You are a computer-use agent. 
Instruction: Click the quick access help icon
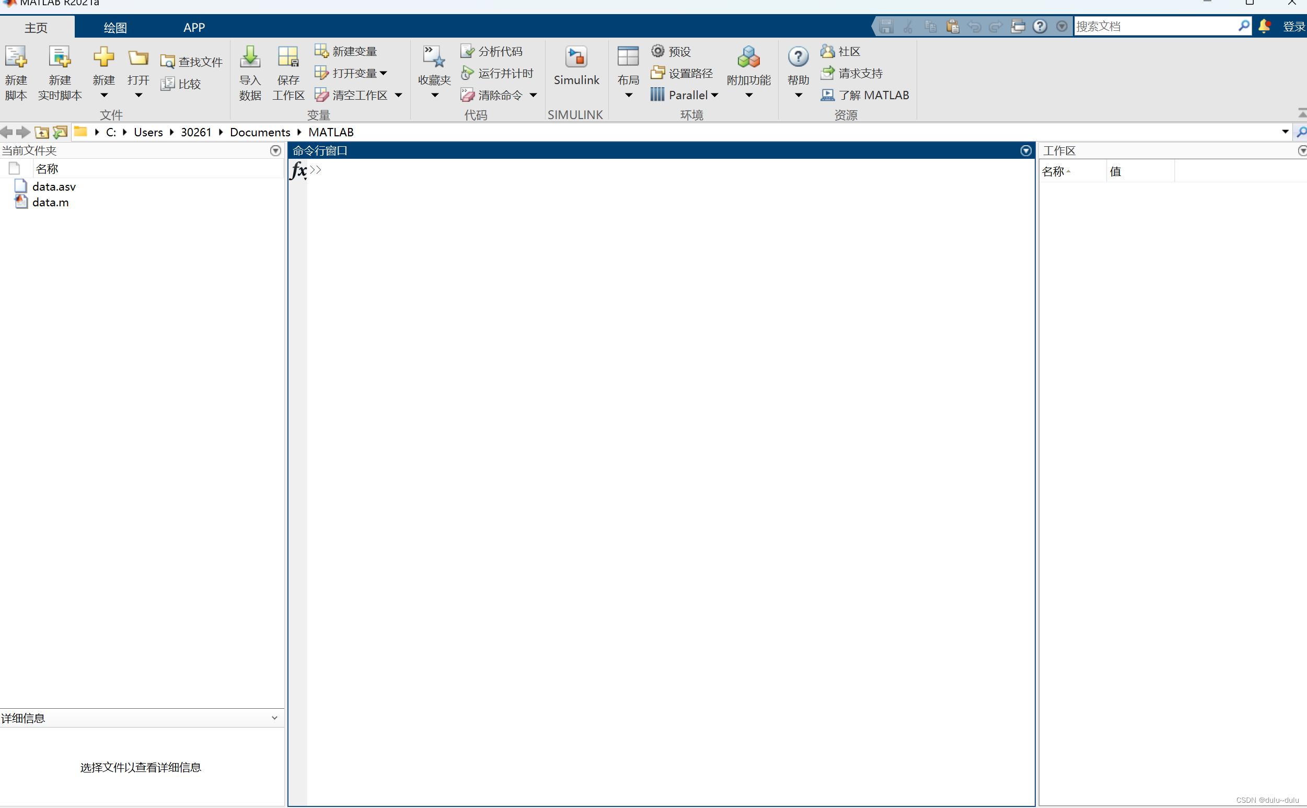coord(1040,26)
